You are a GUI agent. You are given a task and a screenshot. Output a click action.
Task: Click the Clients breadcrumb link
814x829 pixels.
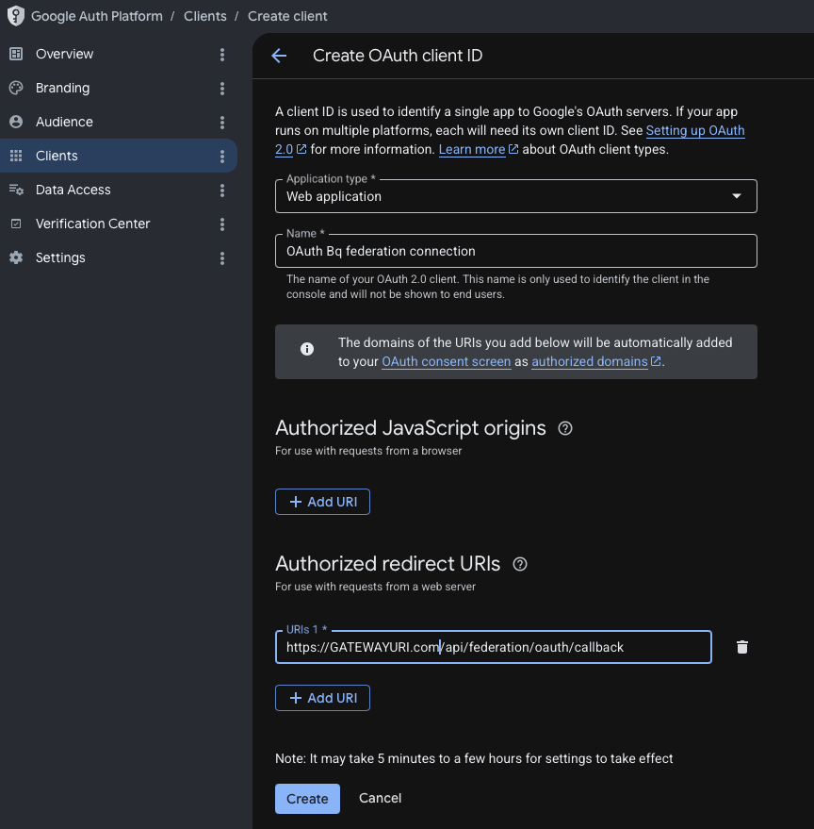(205, 16)
